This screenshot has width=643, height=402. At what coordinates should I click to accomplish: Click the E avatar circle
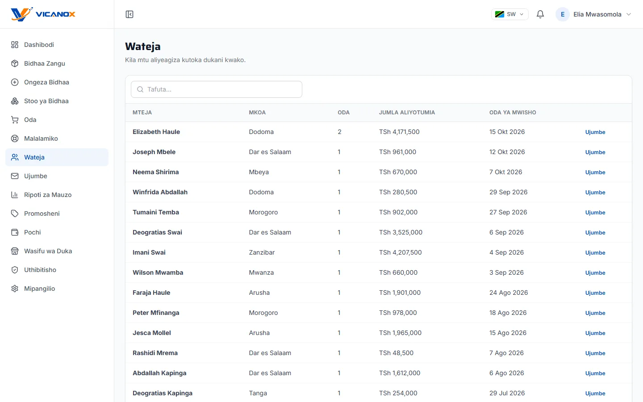(x=563, y=14)
